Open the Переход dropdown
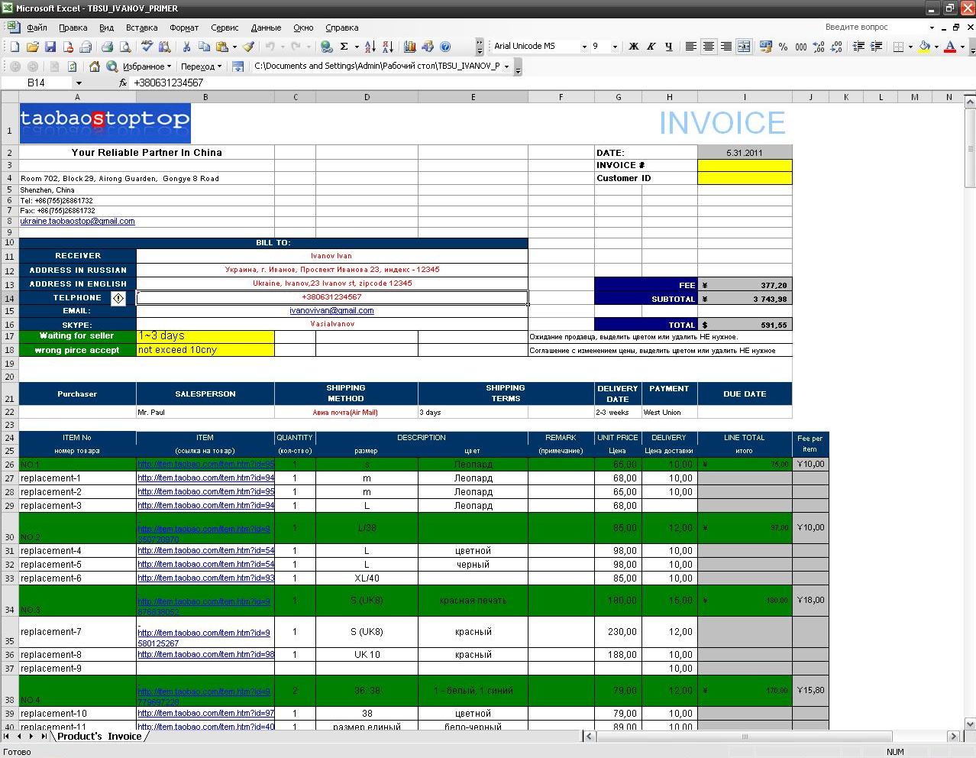Screen dimensions: 976x758 tap(201, 66)
